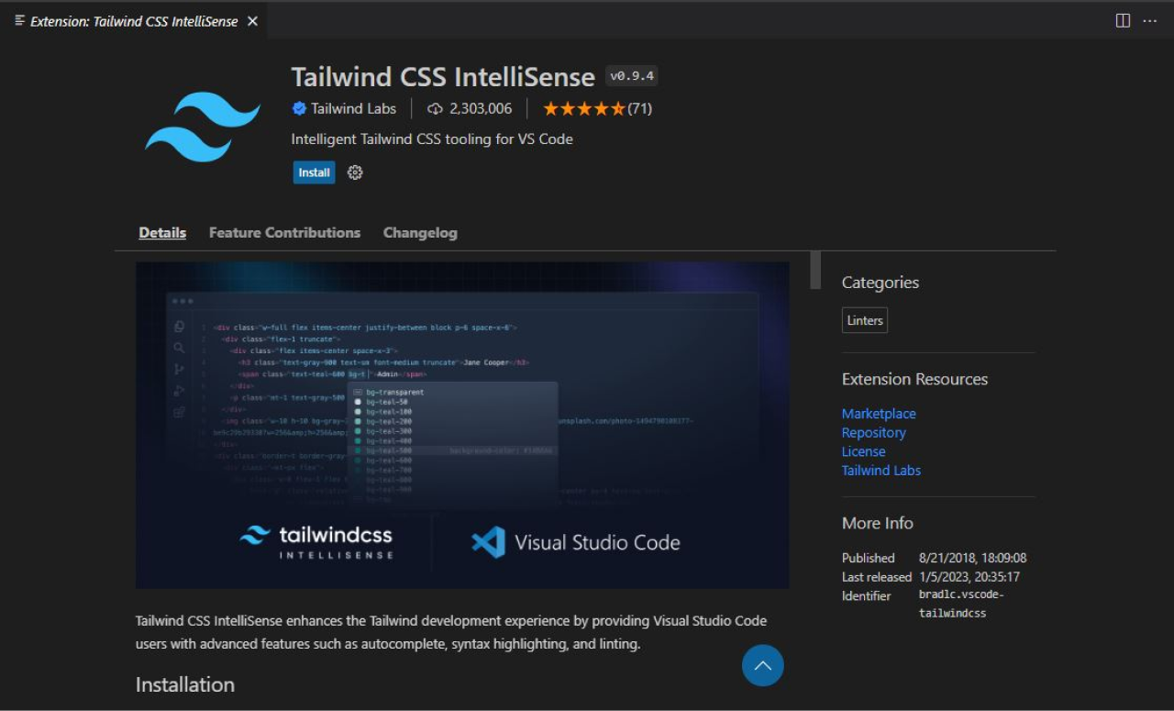
Task: Open the Feature Contributions tab
Action: [x=284, y=233]
